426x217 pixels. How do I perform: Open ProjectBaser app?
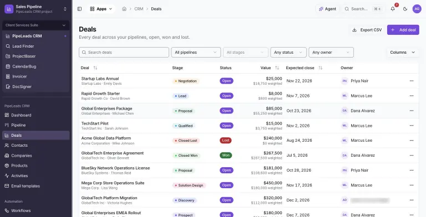[x=35, y=56]
